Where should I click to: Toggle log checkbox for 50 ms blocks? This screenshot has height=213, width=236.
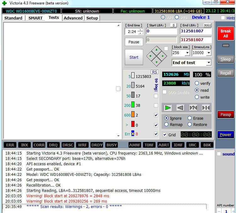pyautogui.click(x=156, y=96)
